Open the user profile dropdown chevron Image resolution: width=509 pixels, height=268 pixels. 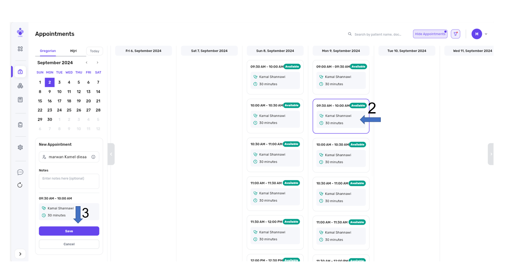[x=486, y=34]
